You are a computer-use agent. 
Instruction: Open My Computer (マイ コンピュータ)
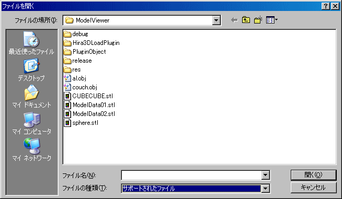click(x=31, y=123)
